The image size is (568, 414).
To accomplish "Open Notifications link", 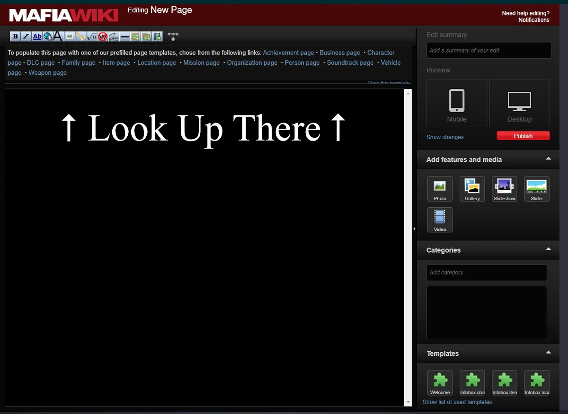I will [534, 20].
